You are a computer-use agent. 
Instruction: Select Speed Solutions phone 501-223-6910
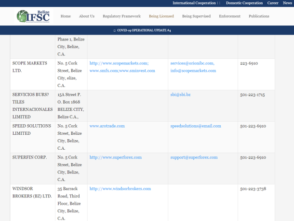coord(253,126)
